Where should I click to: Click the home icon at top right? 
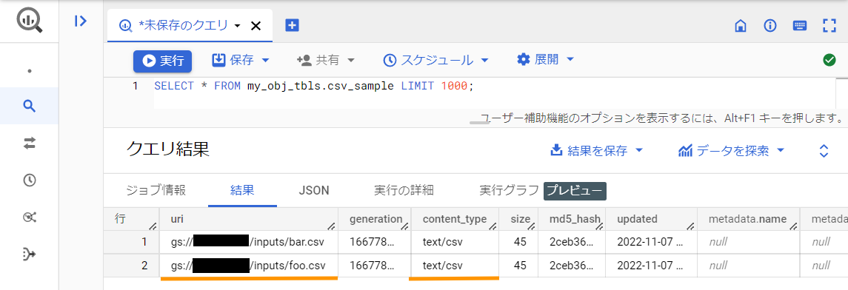click(x=741, y=25)
